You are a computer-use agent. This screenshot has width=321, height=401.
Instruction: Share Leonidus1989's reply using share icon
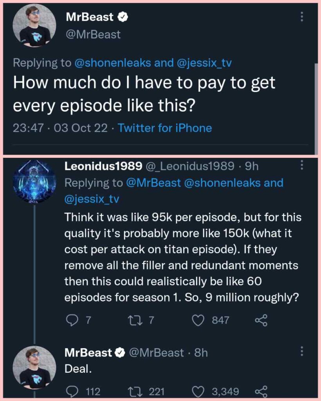tap(261, 321)
